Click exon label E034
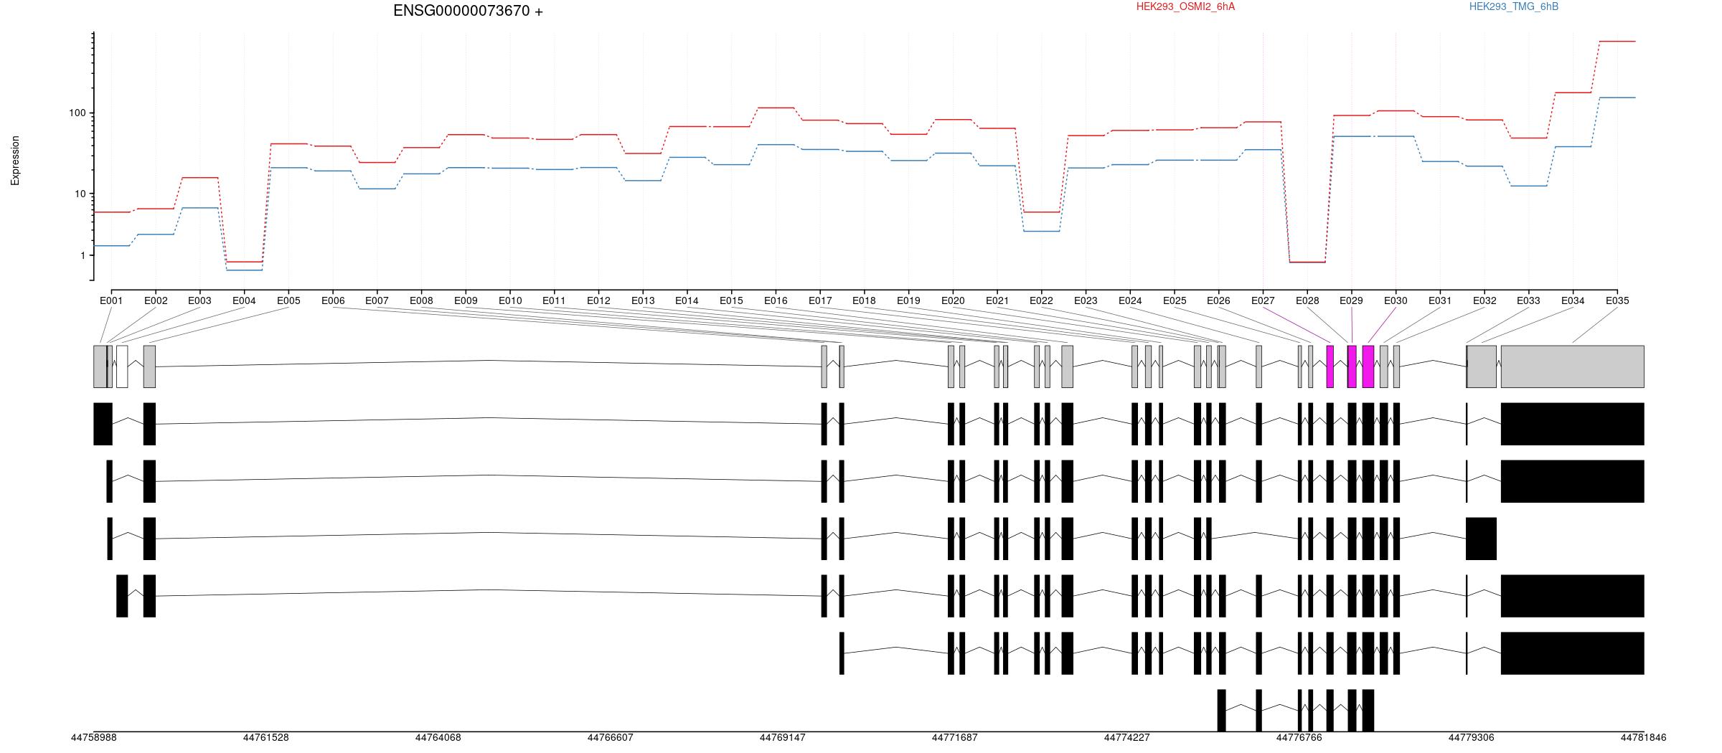This screenshot has height=753, width=1722. pyautogui.click(x=1573, y=300)
